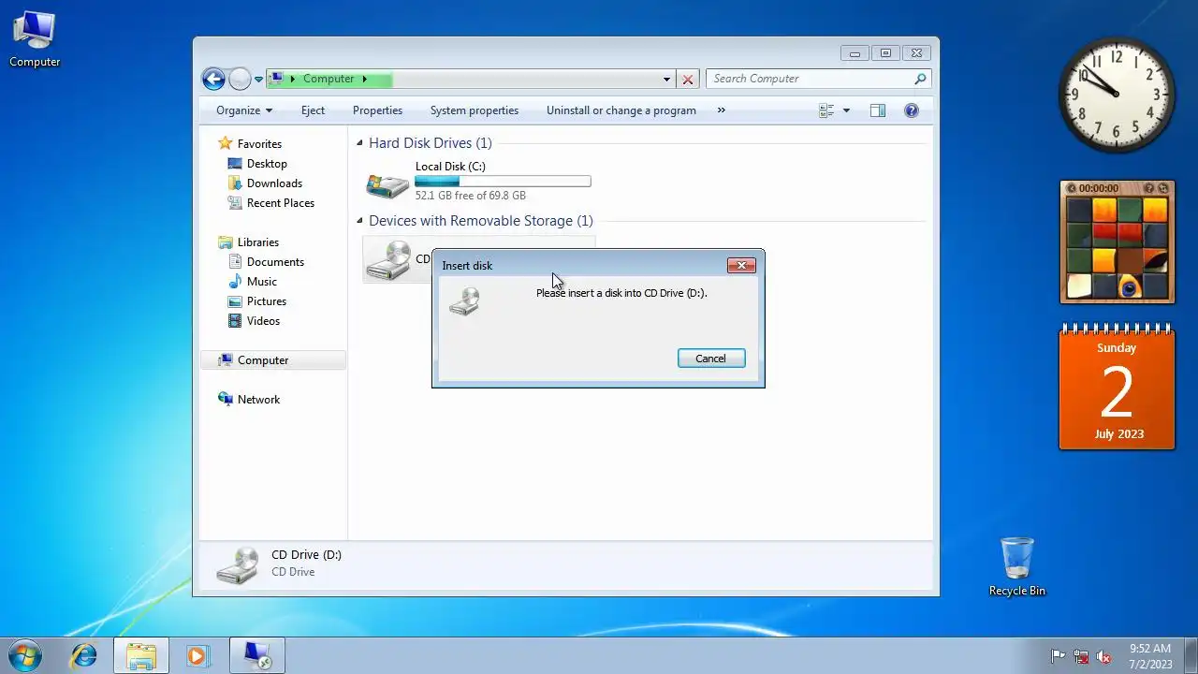1198x674 pixels.
Task: Click the Computer address bar segment
Action: [x=328, y=79]
